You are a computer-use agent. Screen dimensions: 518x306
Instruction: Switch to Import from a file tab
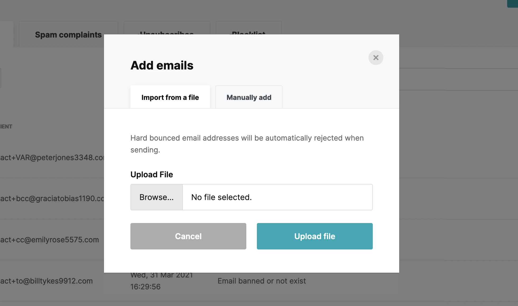pyautogui.click(x=170, y=97)
